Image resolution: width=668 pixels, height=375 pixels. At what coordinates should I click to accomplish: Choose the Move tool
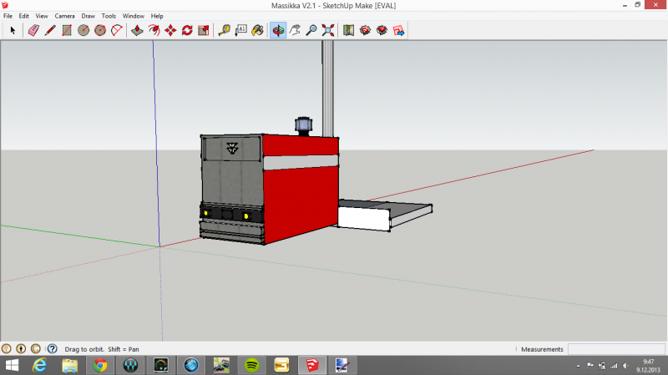coord(170,30)
